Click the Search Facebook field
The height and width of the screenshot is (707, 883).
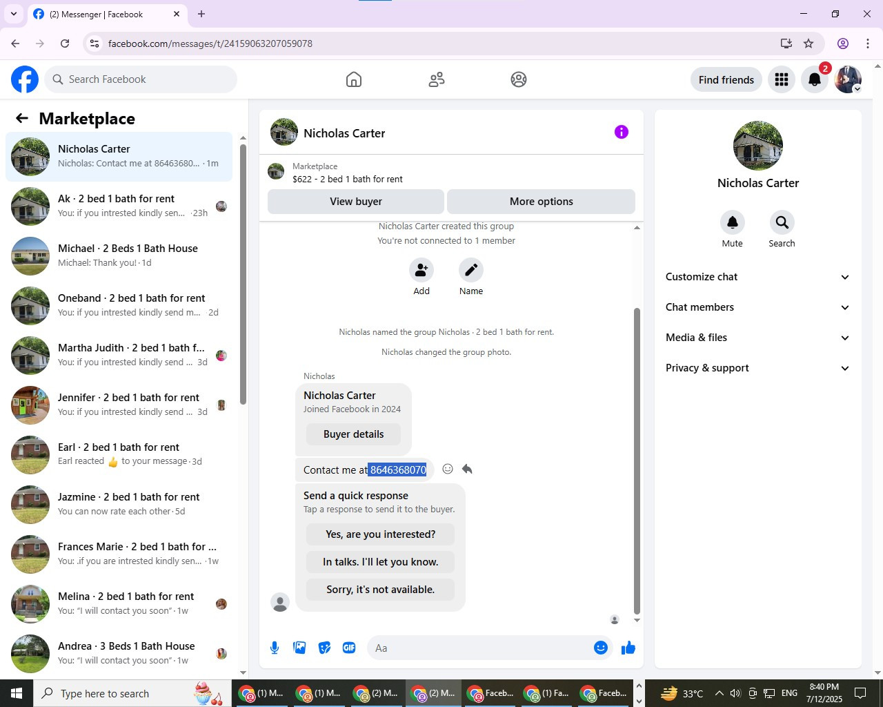[141, 79]
